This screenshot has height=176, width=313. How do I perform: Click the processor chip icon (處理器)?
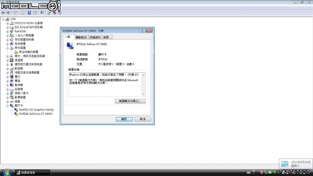coord(12,60)
